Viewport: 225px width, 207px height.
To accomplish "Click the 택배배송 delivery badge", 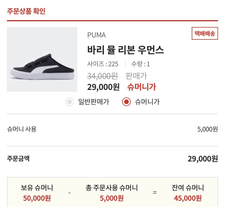I will 205,33.
